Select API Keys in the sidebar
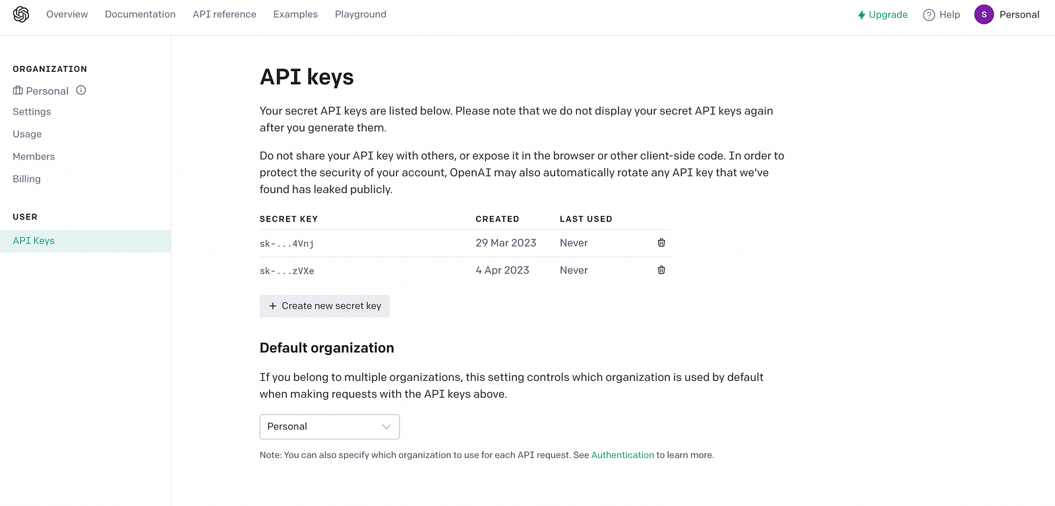The width and height of the screenshot is (1055, 506). (x=34, y=241)
